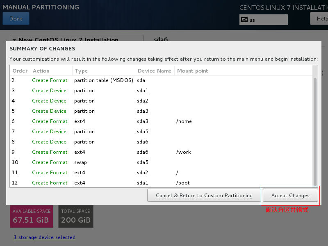Click the Accept Changes button
The width and height of the screenshot is (328, 246).
290,196
